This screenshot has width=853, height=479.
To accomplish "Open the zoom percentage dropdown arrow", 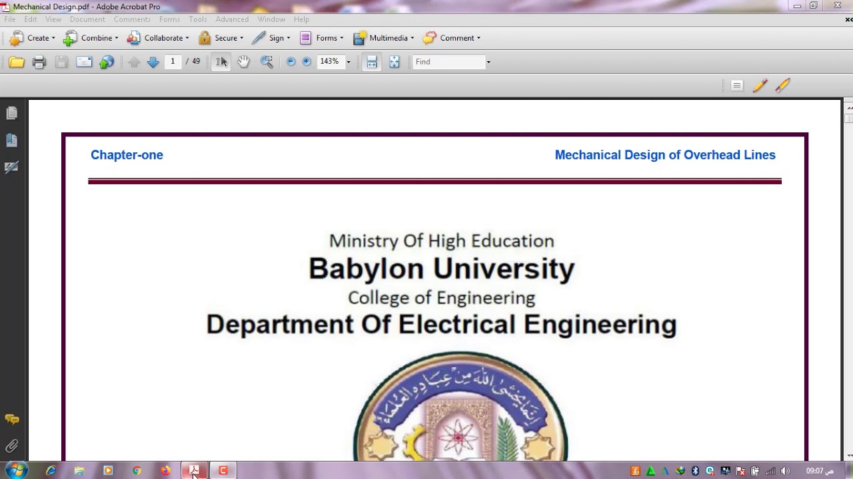I will click(348, 62).
